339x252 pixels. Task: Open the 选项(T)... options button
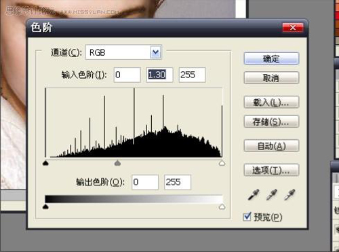[271, 170]
